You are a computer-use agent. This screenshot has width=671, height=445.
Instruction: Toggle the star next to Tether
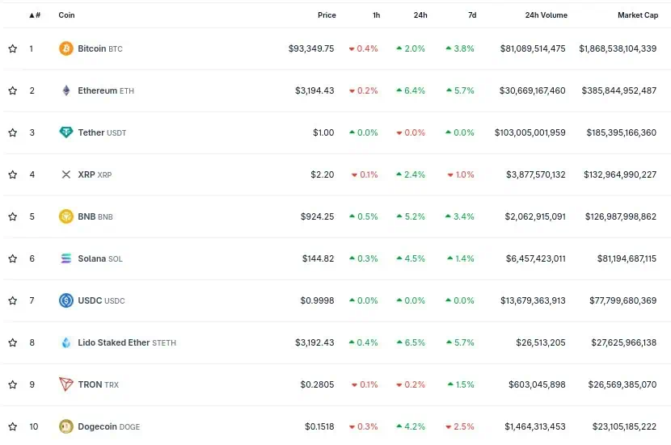tap(12, 132)
